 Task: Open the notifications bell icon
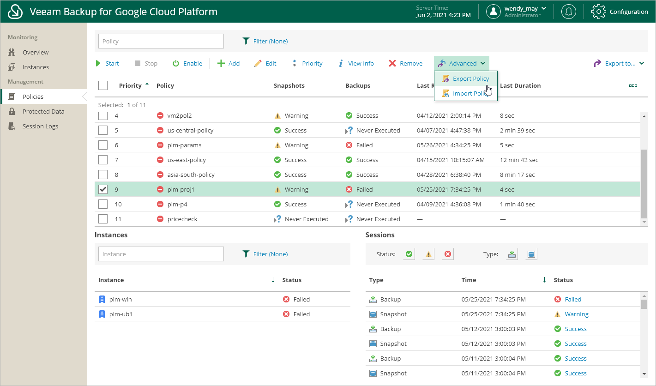pyautogui.click(x=568, y=12)
